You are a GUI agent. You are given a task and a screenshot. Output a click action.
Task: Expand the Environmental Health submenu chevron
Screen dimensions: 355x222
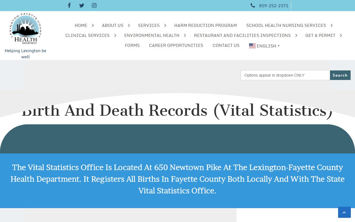[185, 35]
